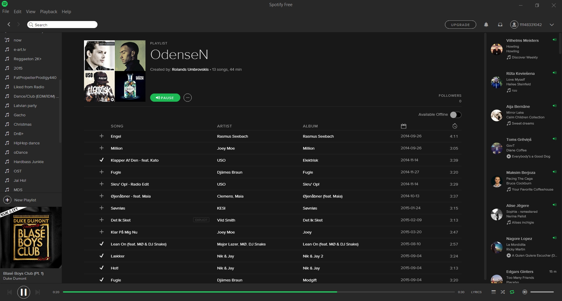The width and height of the screenshot is (562, 301).
Task: Click the Search input field
Action: click(62, 25)
